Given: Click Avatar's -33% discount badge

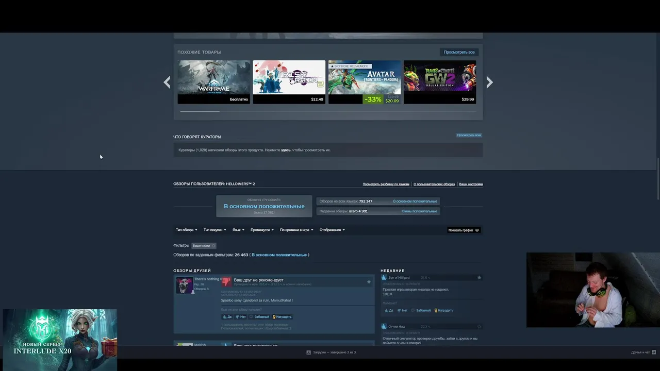Looking at the screenshot, I should point(373,99).
